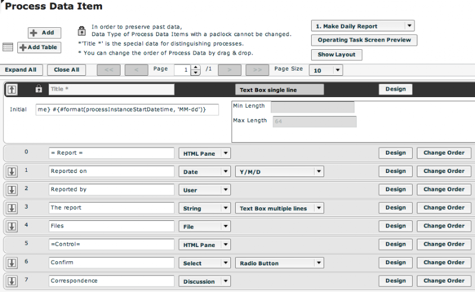The image size is (475, 292).
Task: Open the 'Text Box multiple lines' dropdown
Action: 279,208
